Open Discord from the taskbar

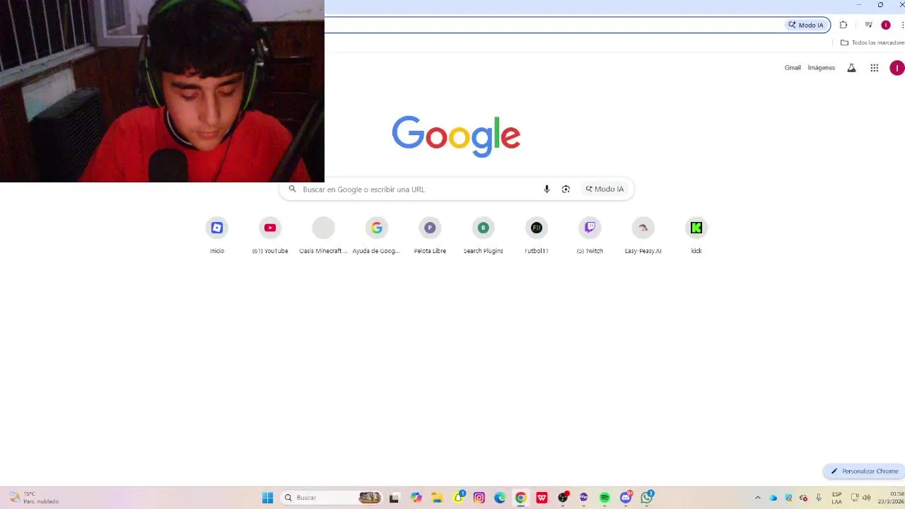click(626, 498)
